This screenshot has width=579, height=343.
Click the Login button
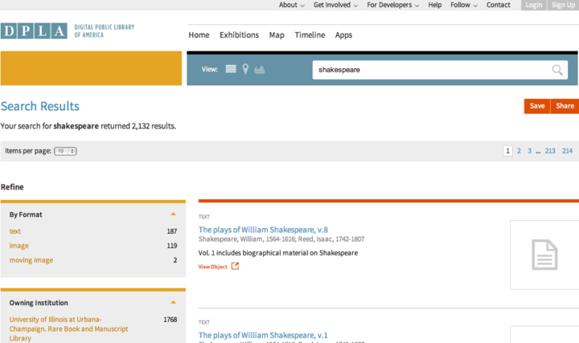534,5
